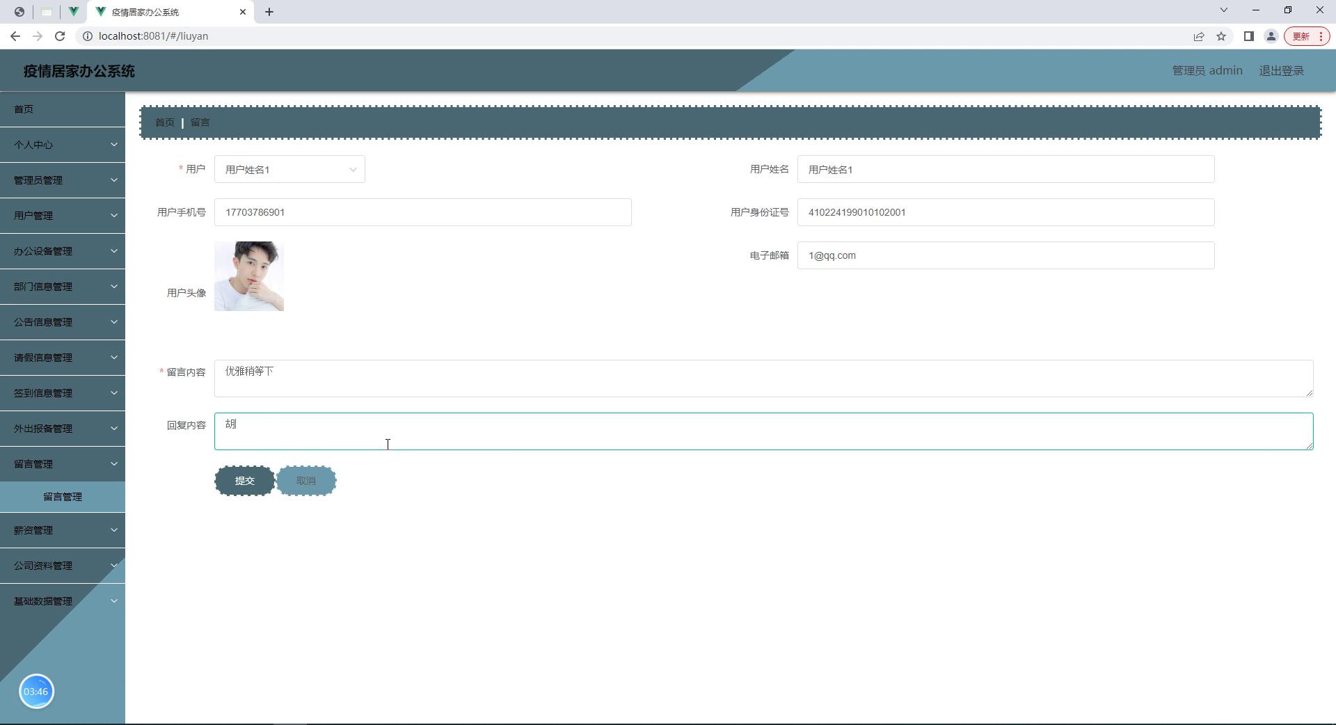Viewport: 1336px width, 725px height.
Task: Open the 用户 dropdown showing 用户姓名1
Action: [289, 169]
